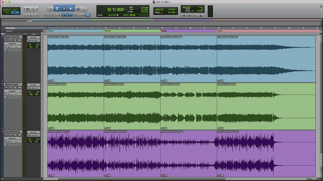323x181 pixels.
Task: Solo the Electric Lead track
Action: point(15,88)
